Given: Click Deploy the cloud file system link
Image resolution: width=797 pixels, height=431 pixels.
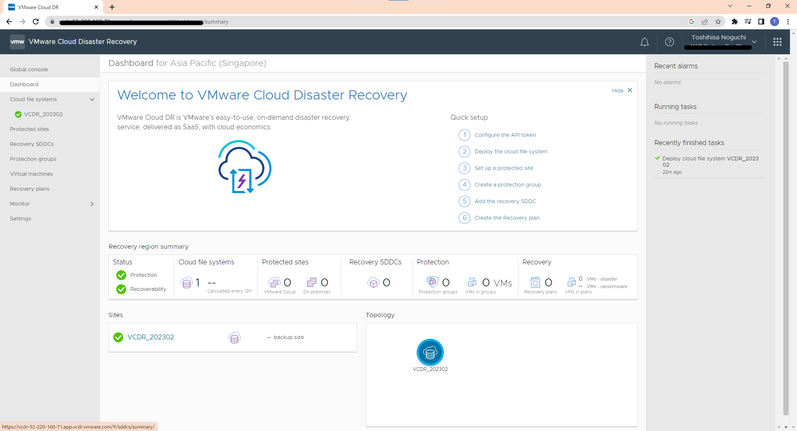Looking at the screenshot, I should click(x=511, y=152).
